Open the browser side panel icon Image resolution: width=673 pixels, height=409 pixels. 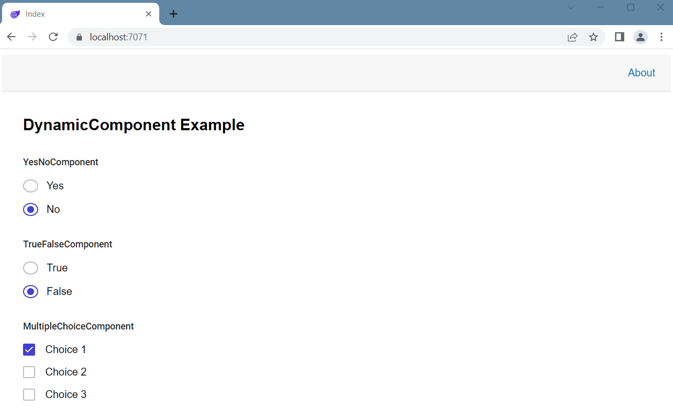click(619, 37)
